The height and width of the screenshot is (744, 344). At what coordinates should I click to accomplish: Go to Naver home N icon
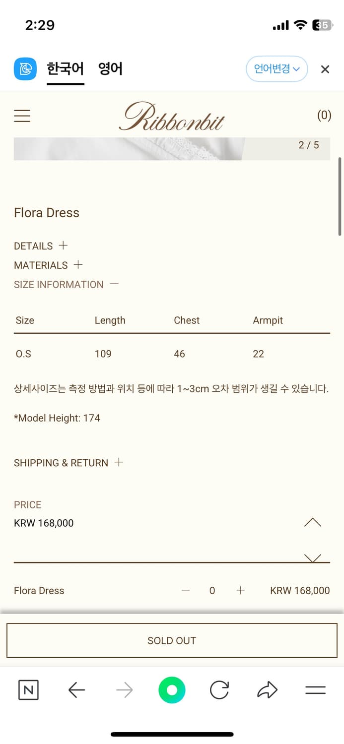pos(28,690)
